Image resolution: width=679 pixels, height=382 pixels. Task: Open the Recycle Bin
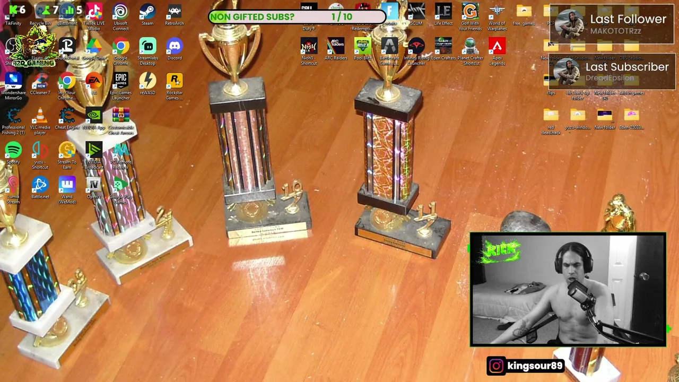40,15
